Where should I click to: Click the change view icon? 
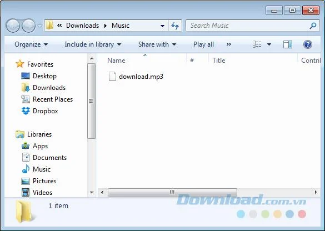pyautogui.click(x=257, y=44)
